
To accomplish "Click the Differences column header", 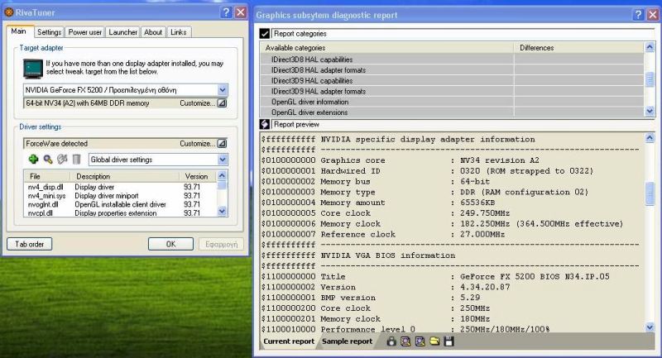I will click(x=579, y=48).
